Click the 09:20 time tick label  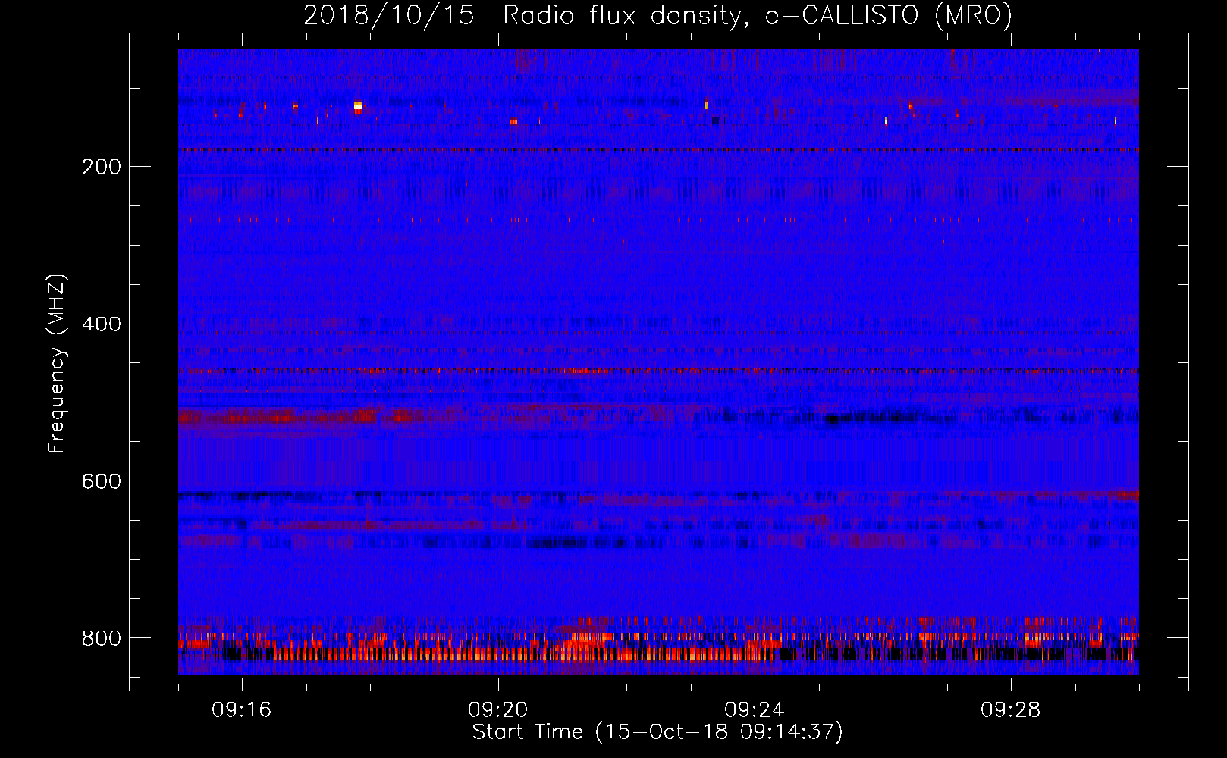tap(498, 710)
